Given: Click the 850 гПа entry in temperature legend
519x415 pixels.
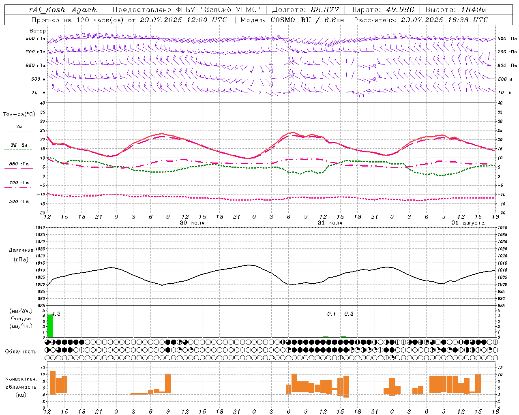Looking at the screenshot, I should 19,165.
